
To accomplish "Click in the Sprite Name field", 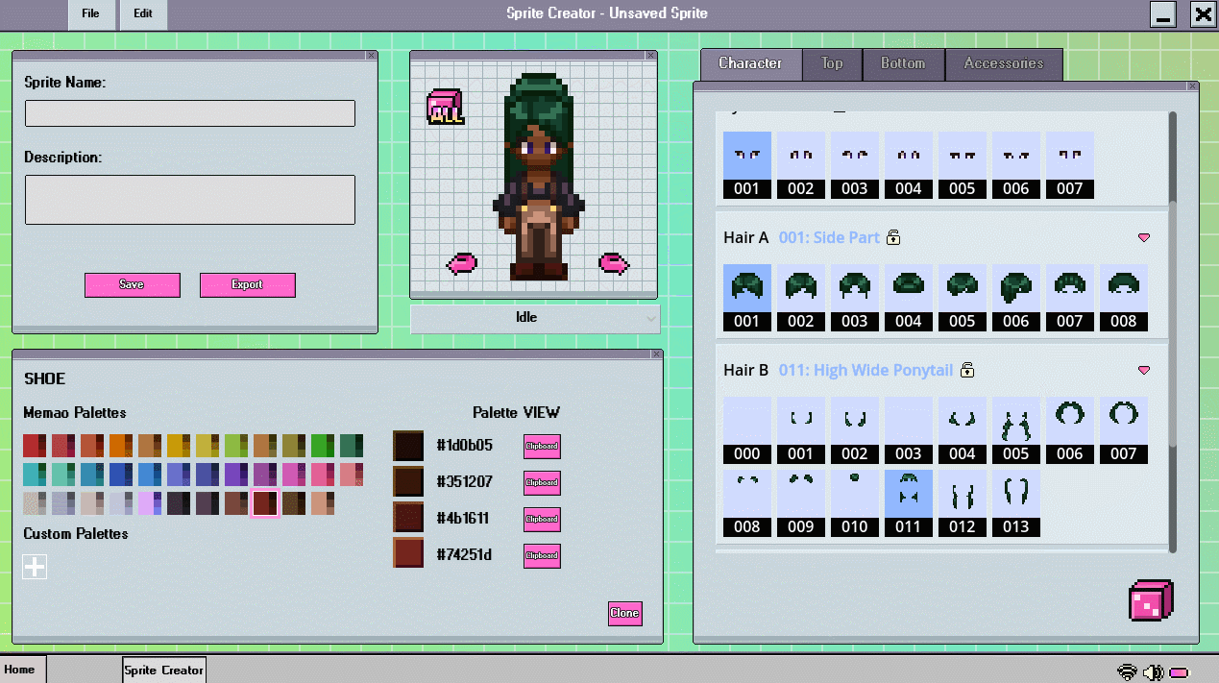I will [190, 113].
